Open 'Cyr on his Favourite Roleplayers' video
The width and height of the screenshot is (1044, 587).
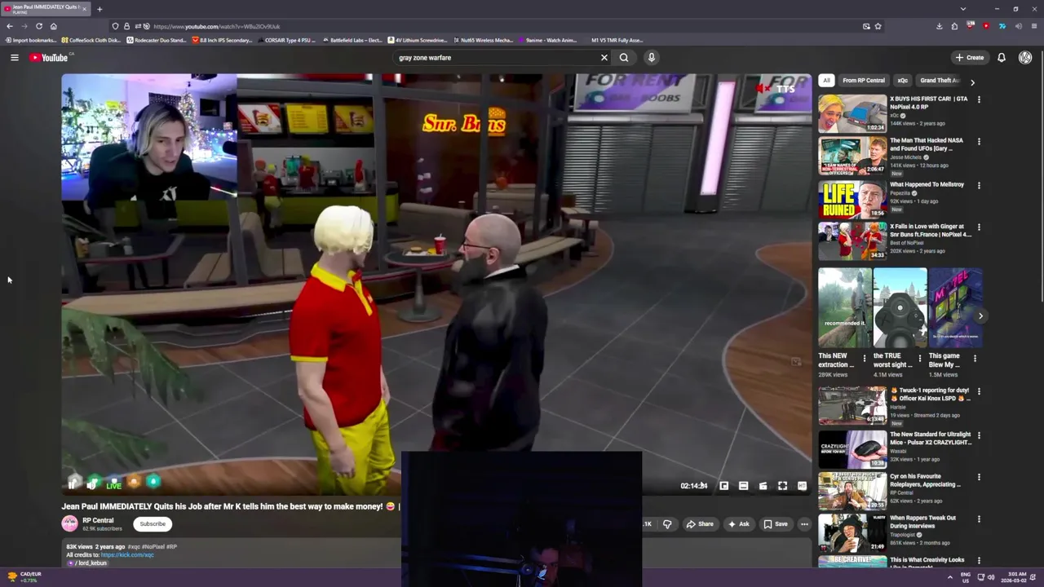coord(852,489)
